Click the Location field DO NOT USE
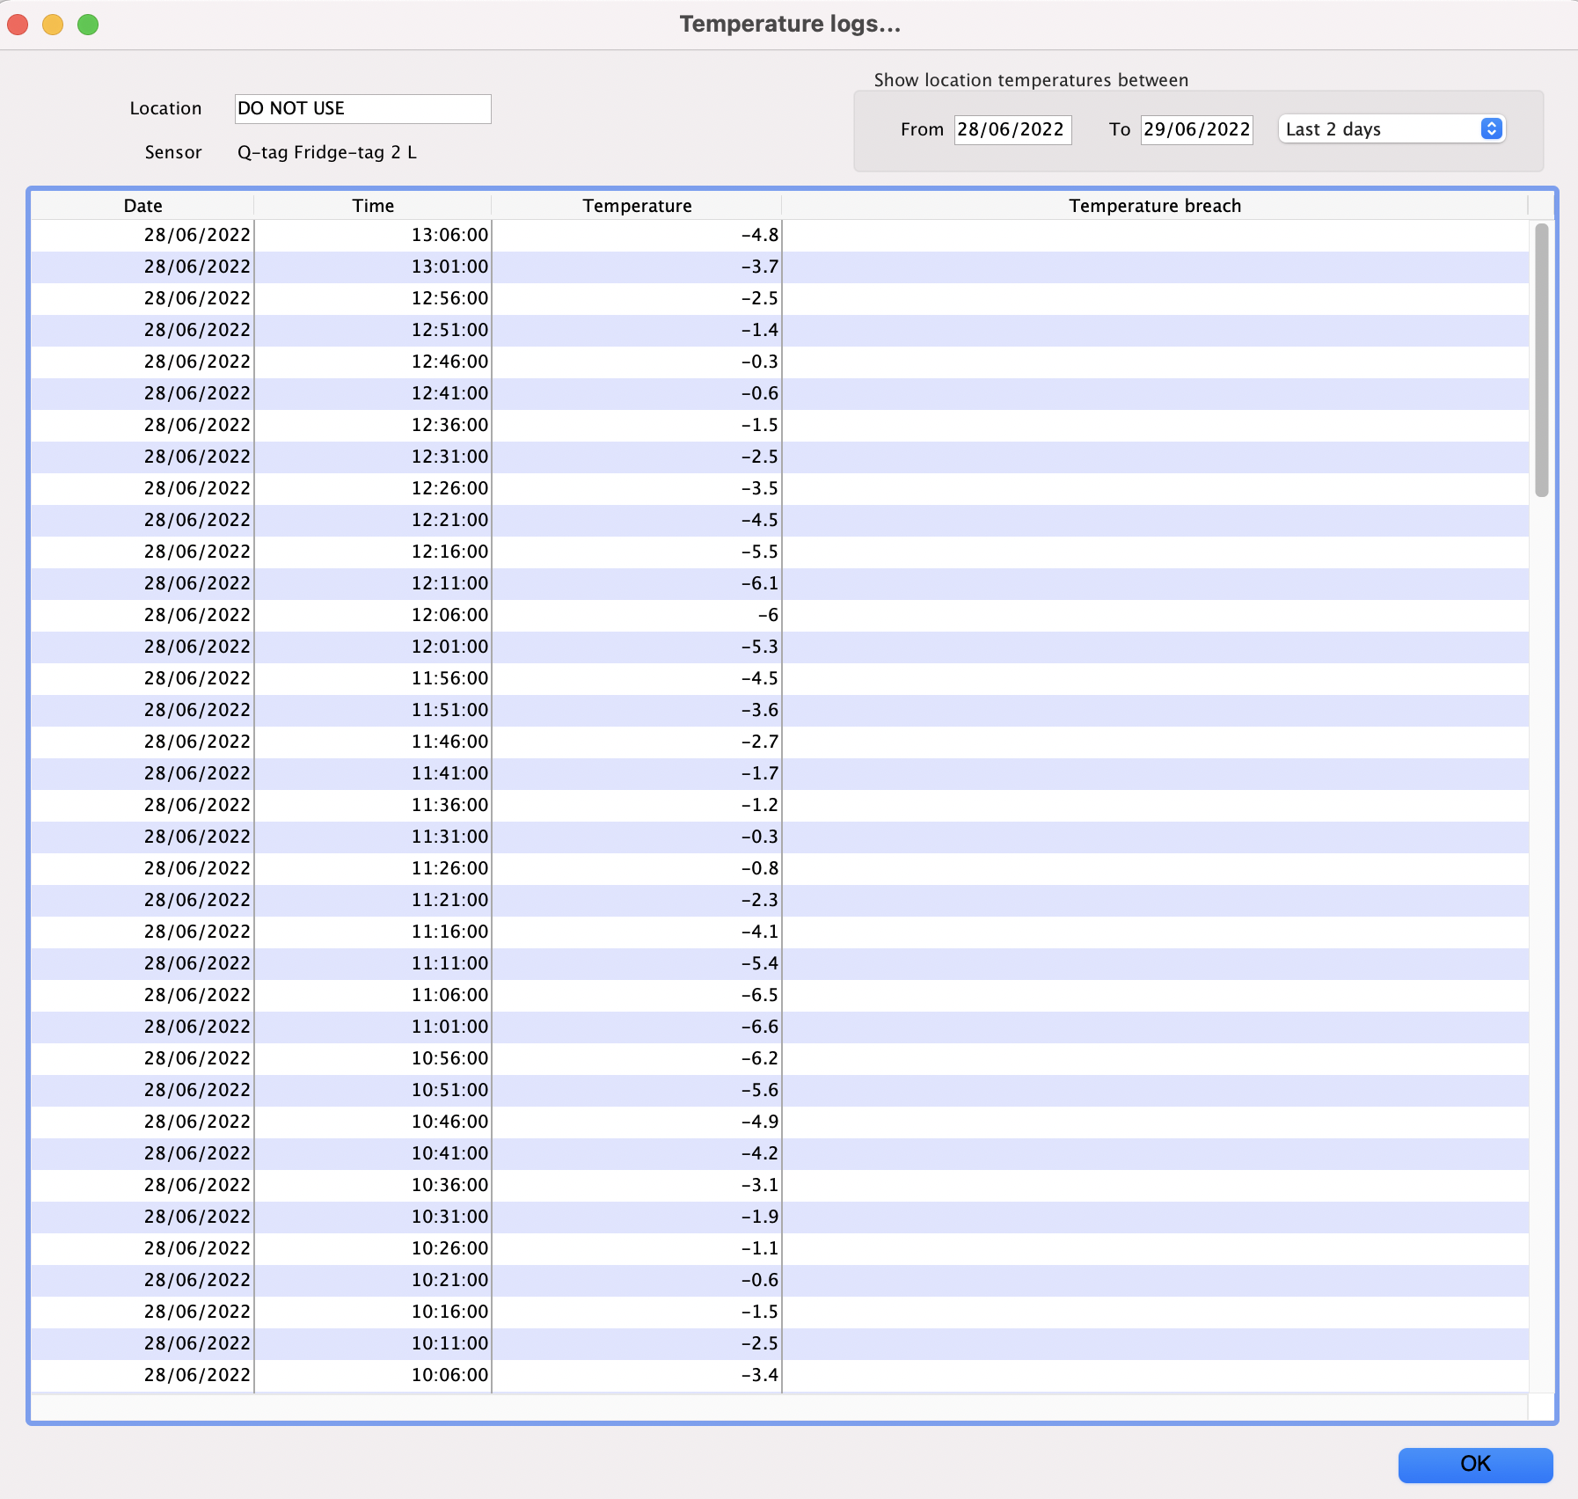Viewport: 1578px width, 1499px height. click(x=362, y=108)
